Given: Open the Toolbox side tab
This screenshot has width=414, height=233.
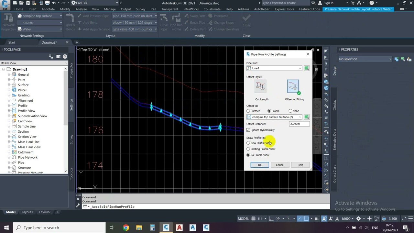Looking at the screenshot, I should [71, 173].
